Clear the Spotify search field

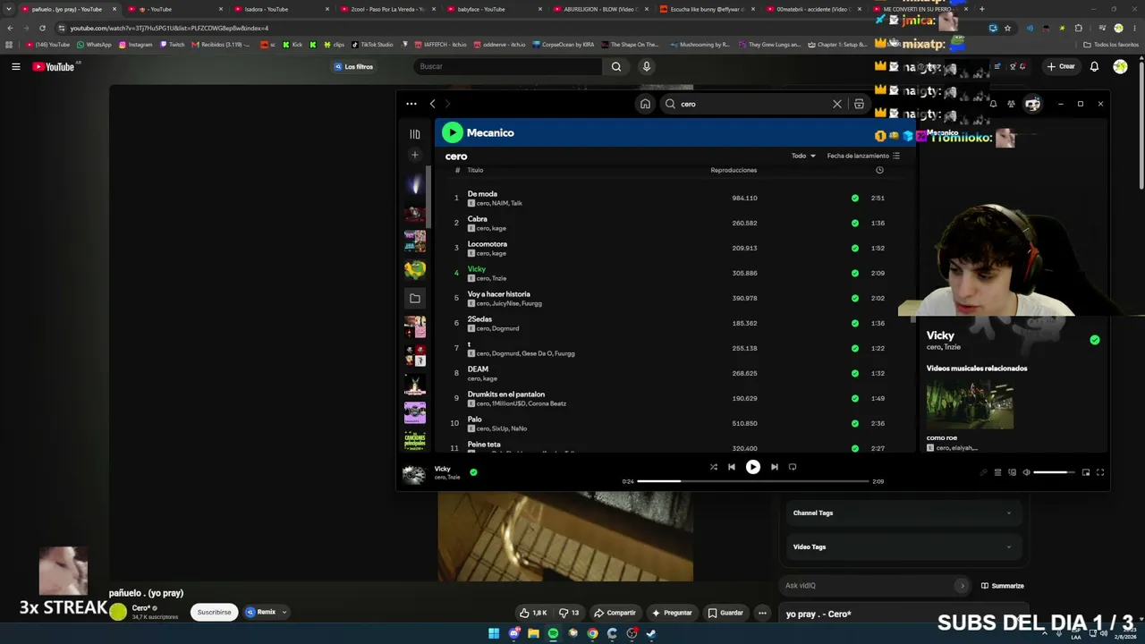click(x=837, y=104)
